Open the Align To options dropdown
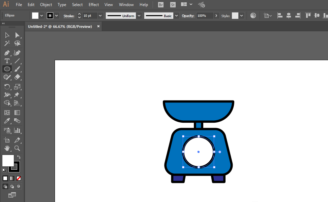328x202 pixels. pos(268,16)
